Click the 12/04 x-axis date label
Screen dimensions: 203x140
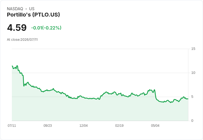[84, 125]
